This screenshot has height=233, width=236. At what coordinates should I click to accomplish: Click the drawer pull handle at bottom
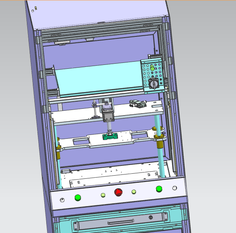pyautogui.click(x=121, y=222)
